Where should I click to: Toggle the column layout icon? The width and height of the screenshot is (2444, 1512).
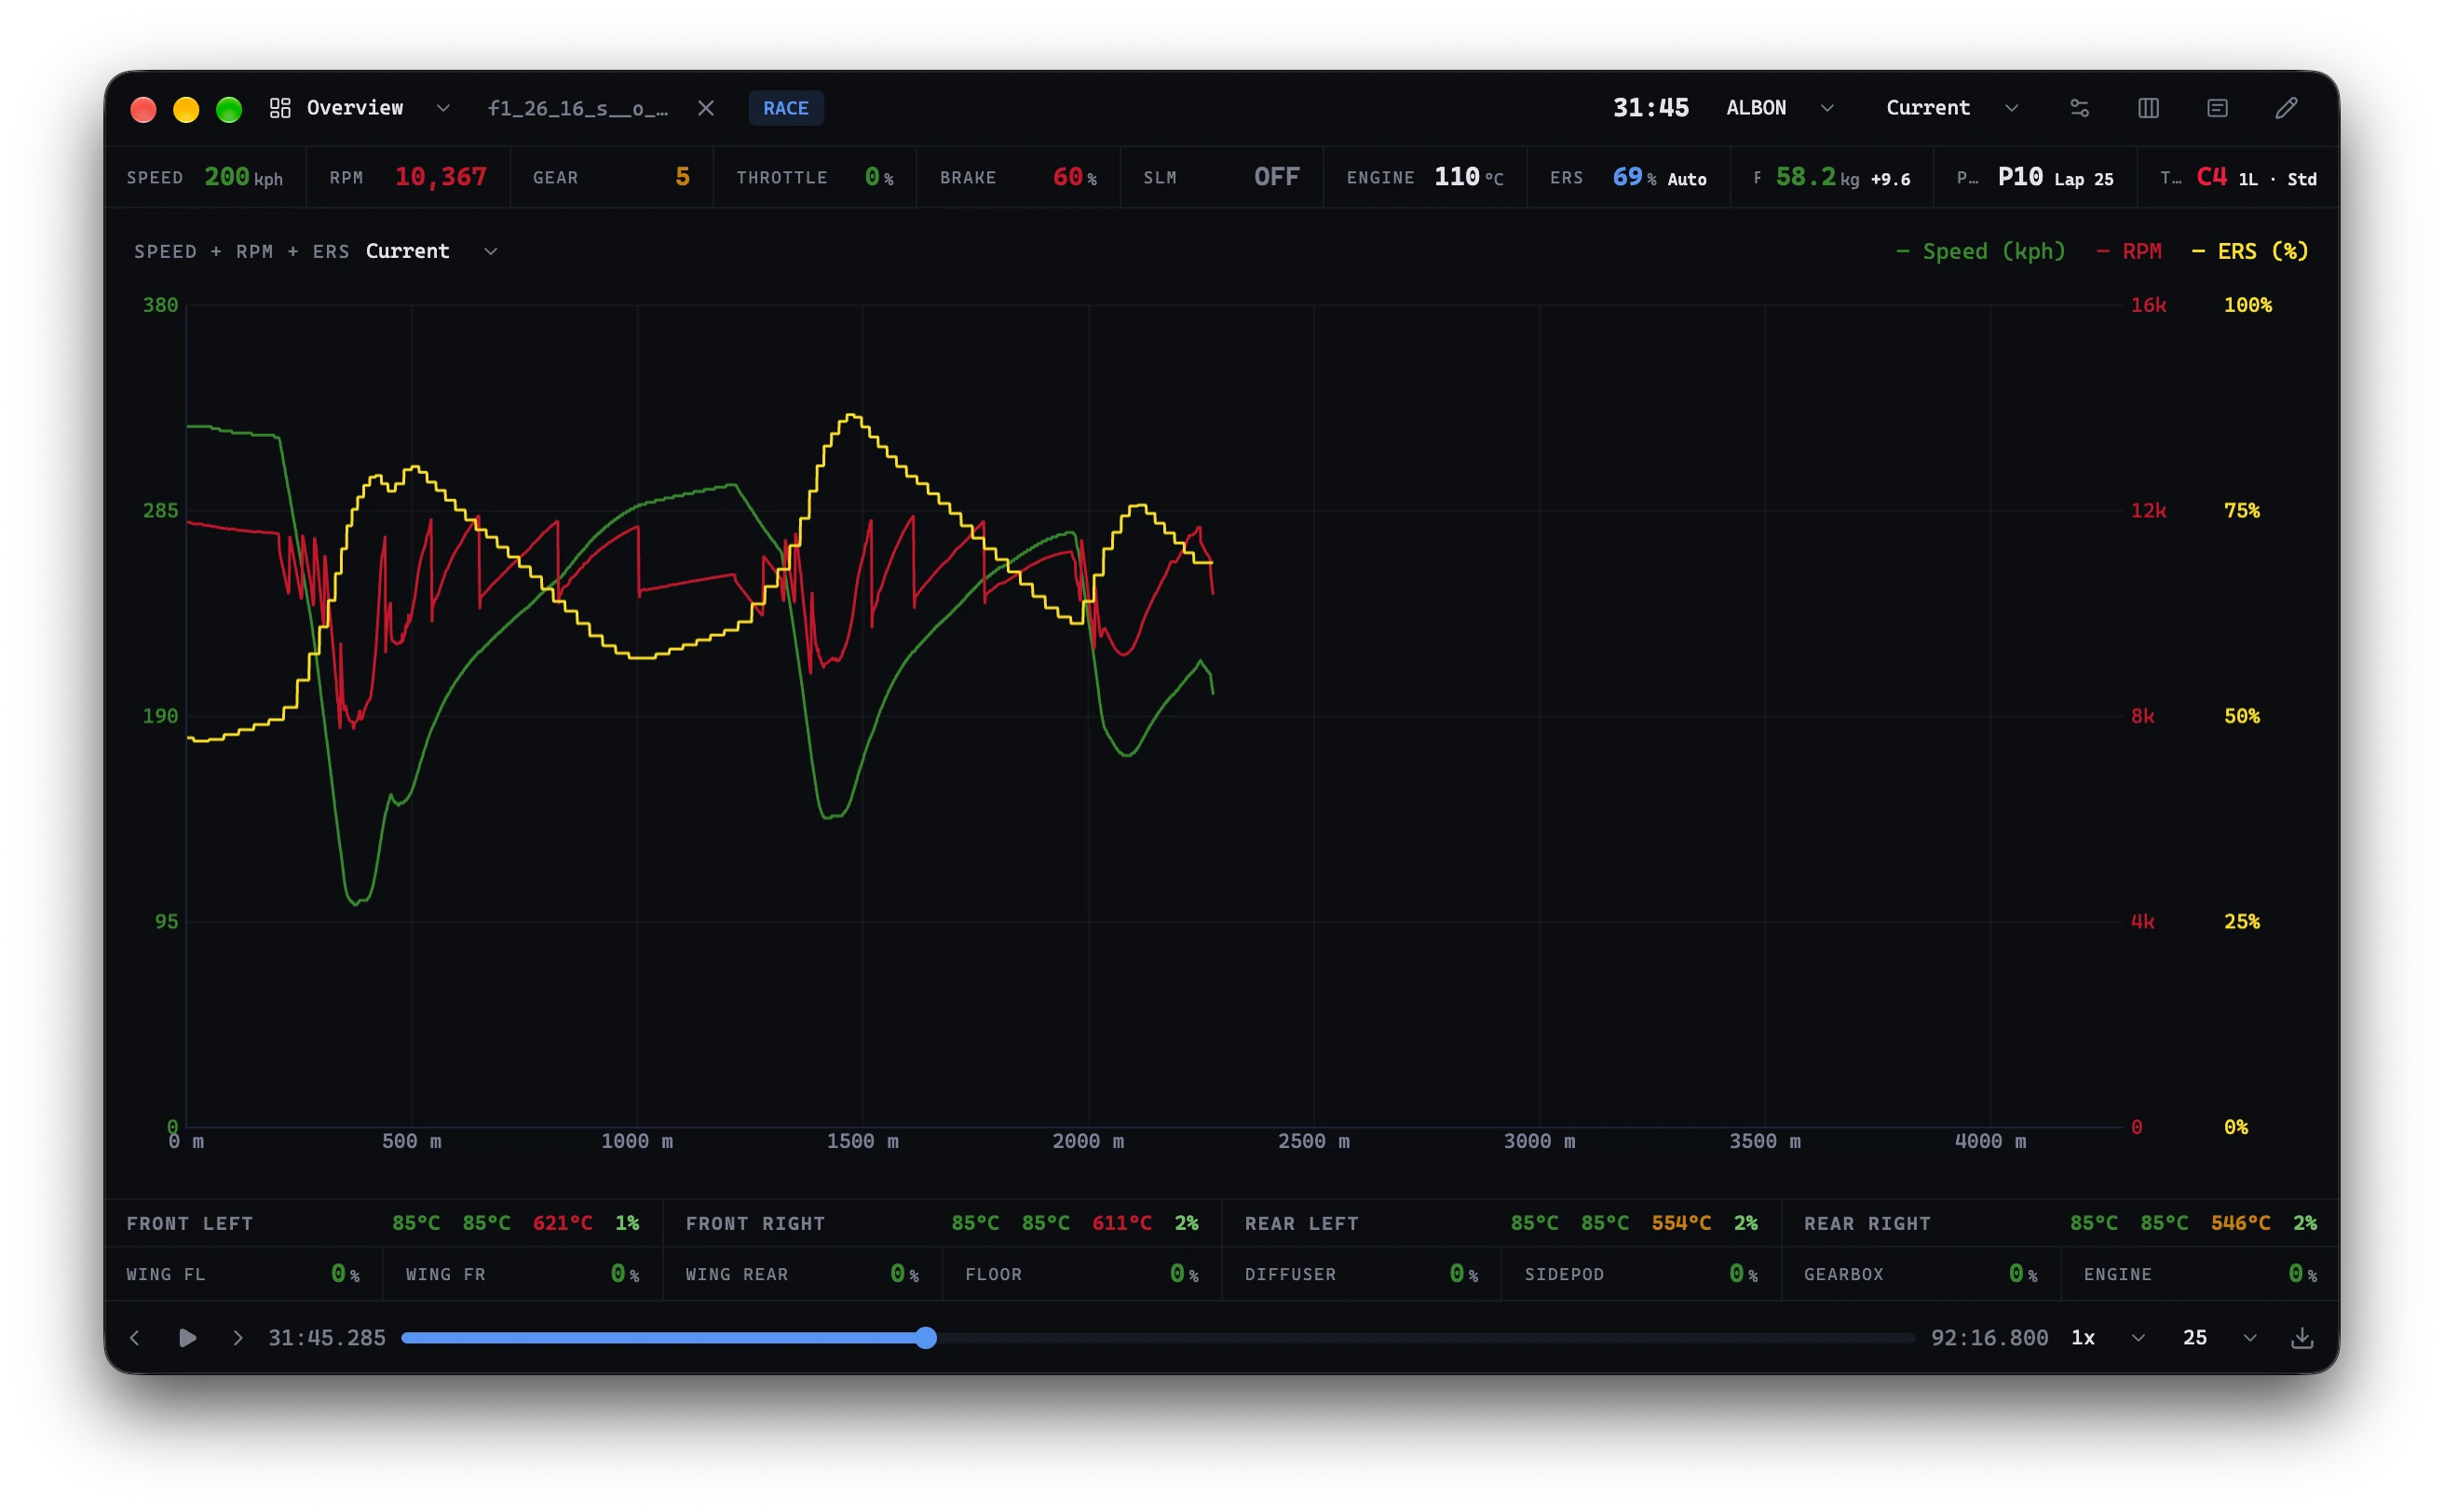tap(2148, 108)
